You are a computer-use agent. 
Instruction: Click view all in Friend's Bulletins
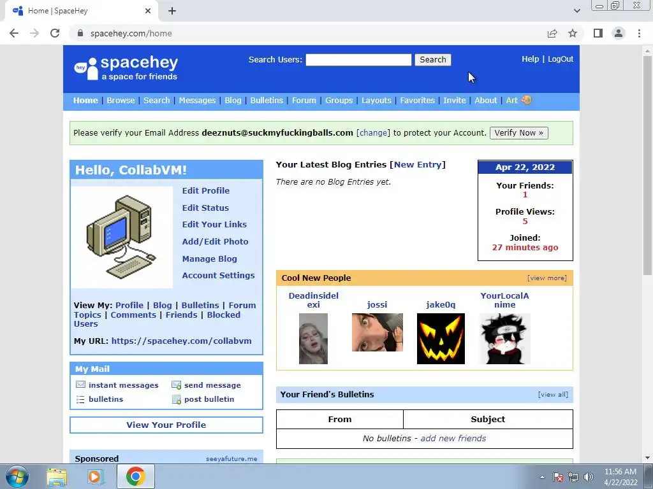[553, 395]
